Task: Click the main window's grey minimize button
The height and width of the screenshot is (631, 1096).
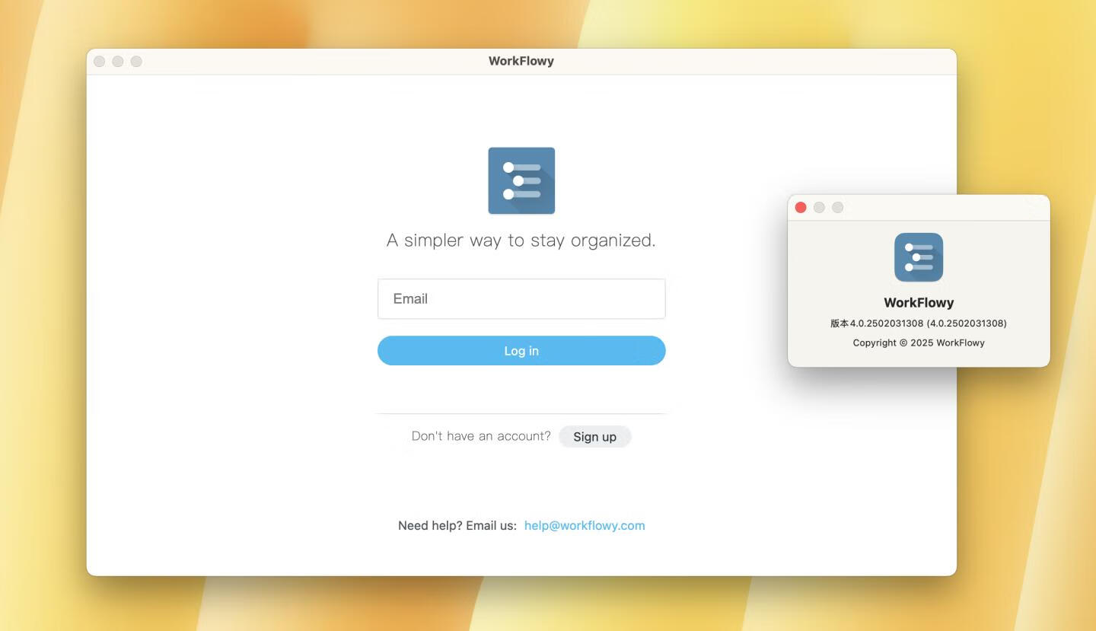Action: tap(118, 61)
